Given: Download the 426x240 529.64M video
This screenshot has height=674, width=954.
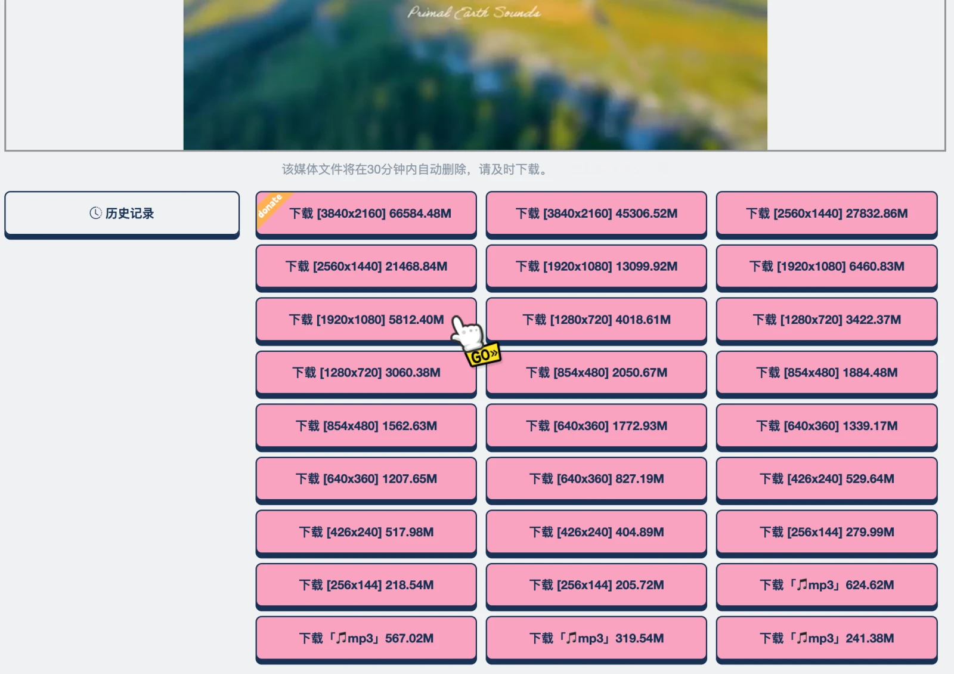Looking at the screenshot, I should pos(826,479).
